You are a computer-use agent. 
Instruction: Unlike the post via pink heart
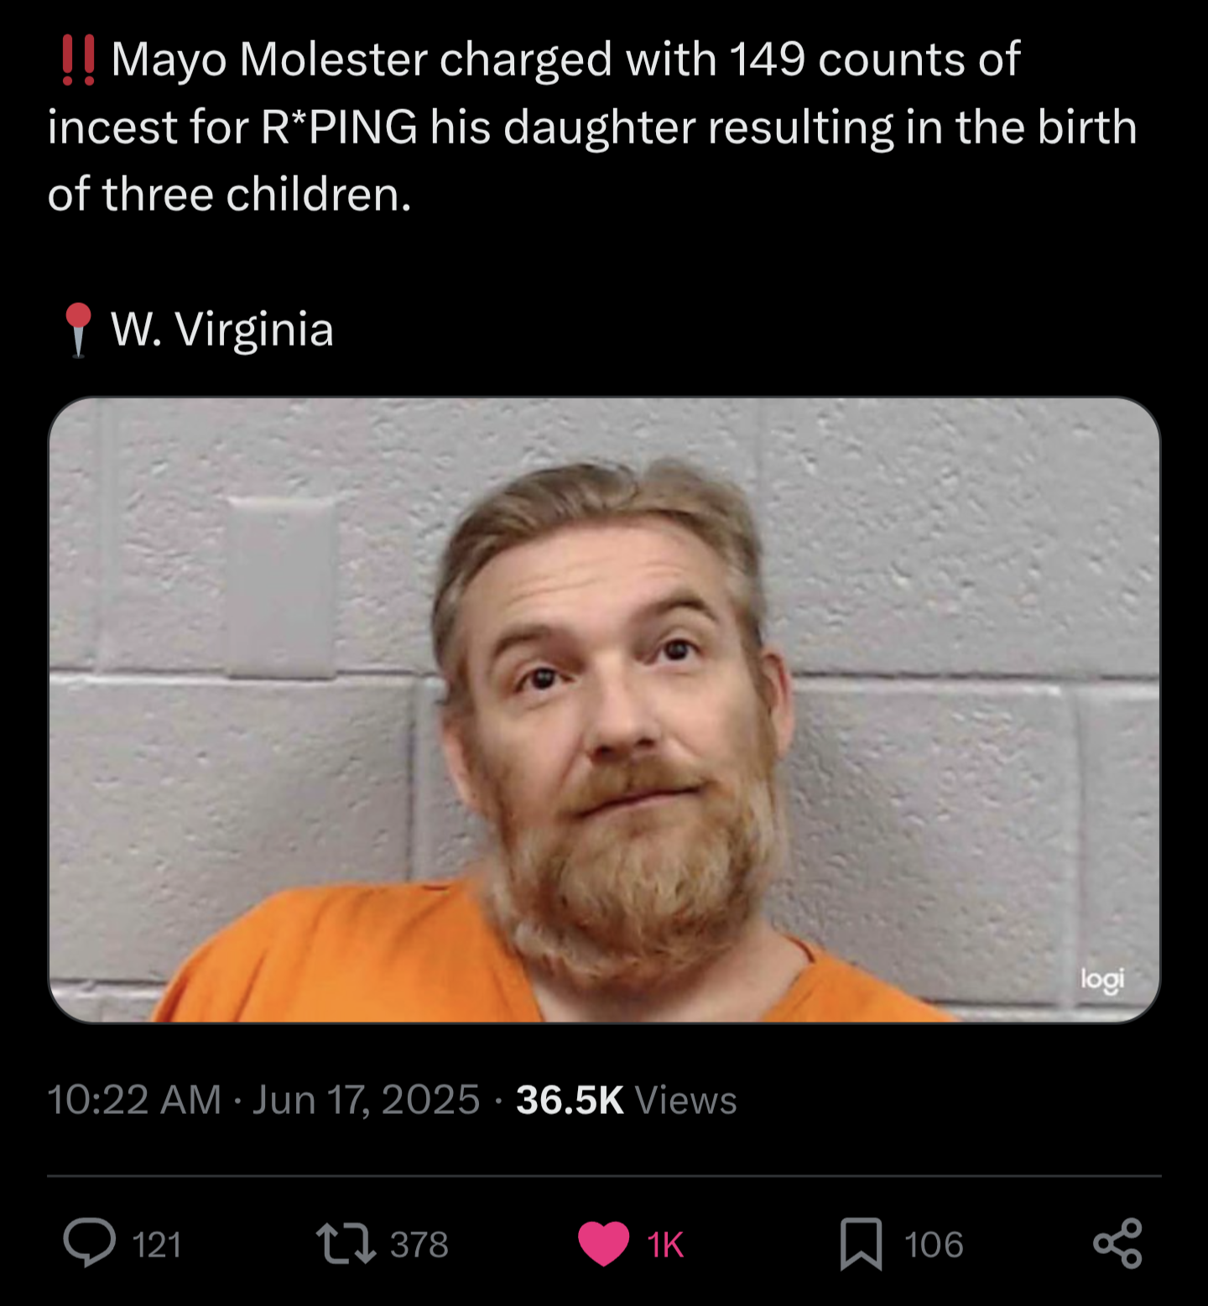[x=604, y=1244]
